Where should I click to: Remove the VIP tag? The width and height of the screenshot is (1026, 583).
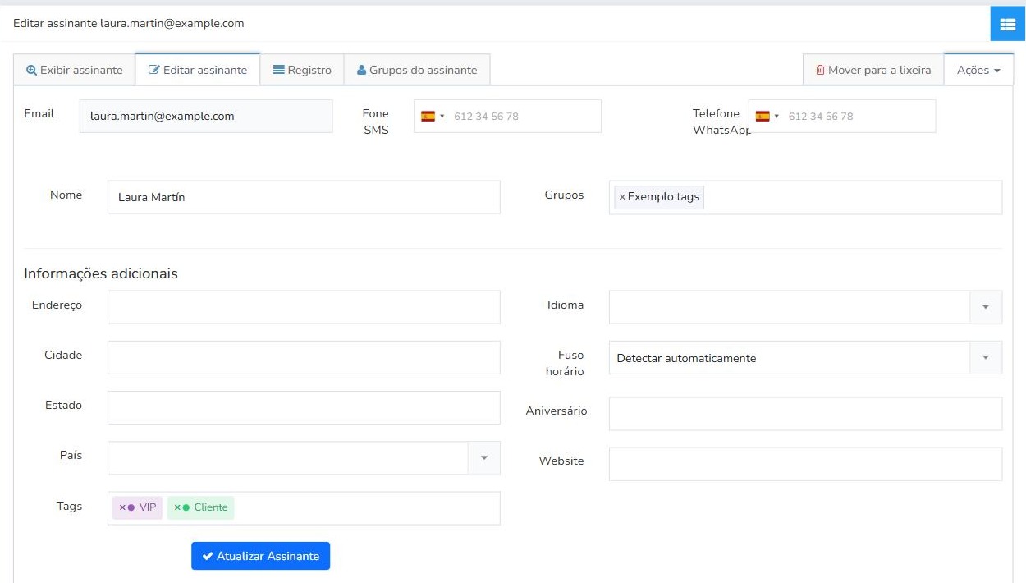coord(122,507)
